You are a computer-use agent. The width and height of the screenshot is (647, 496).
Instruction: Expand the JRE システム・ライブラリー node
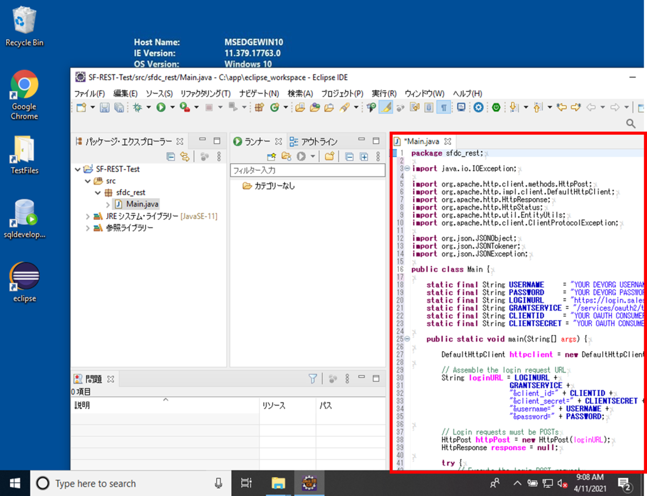coord(87,216)
